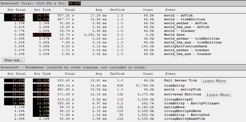This screenshot has width=246, height=122.
Task: Select the world - tickEntities event
Action: tap(184, 19)
